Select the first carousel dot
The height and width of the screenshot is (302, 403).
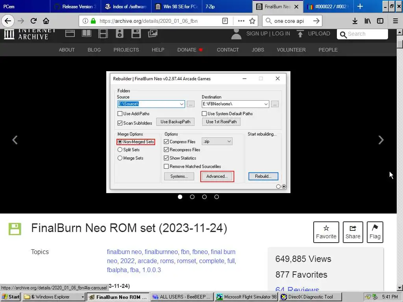point(180,197)
